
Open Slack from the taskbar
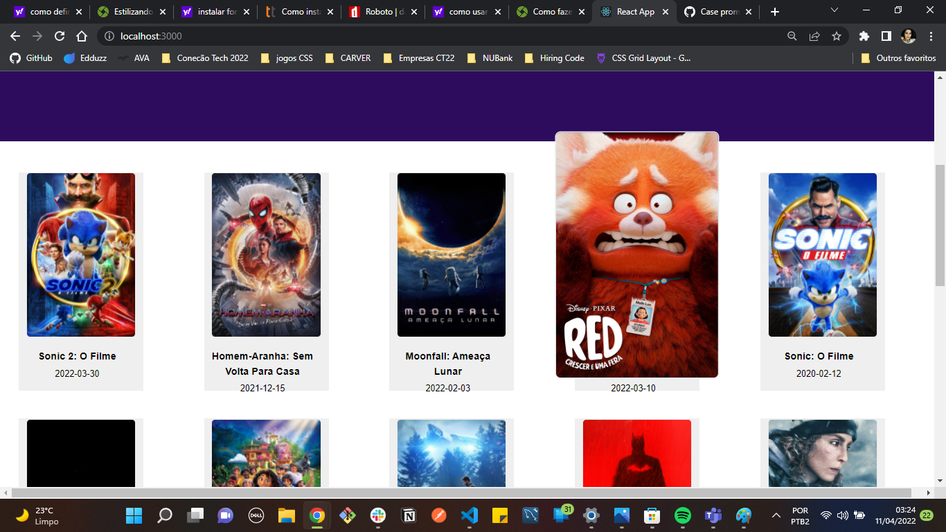tap(377, 515)
